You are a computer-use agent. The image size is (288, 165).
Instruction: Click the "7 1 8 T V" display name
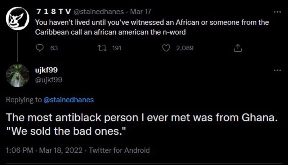point(53,12)
